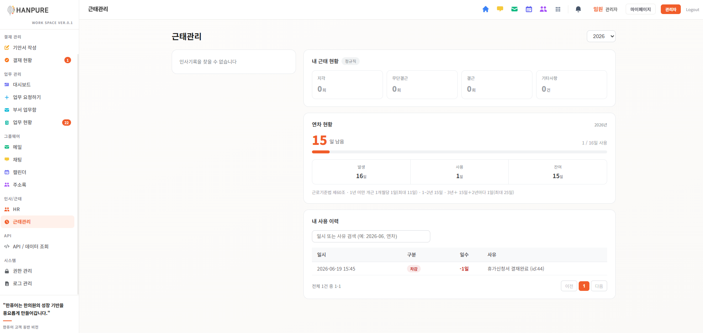This screenshot has height=333, width=703.
Task: Click the HR people icon in the sidebar
Action: (x=7, y=209)
